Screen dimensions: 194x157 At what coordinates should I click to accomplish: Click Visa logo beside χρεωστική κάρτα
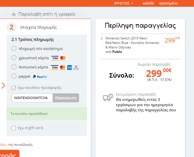[x=55, y=58]
